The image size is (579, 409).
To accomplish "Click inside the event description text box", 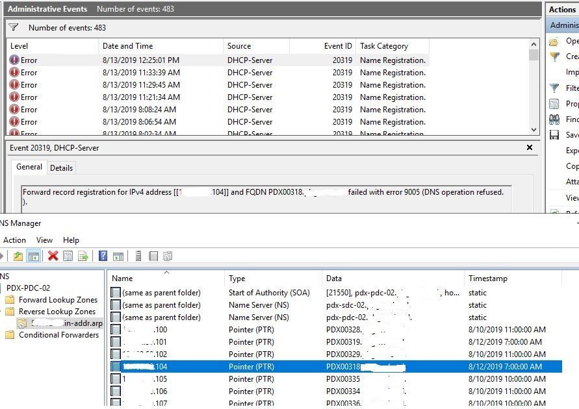I will [266, 199].
